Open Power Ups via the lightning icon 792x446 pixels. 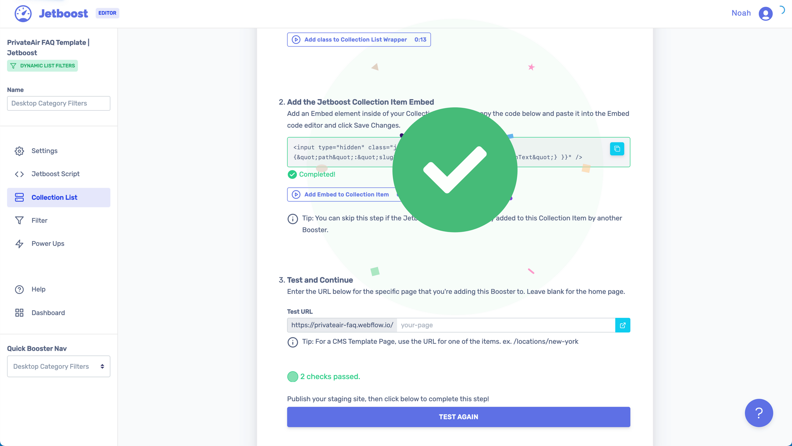pyautogui.click(x=19, y=244)
